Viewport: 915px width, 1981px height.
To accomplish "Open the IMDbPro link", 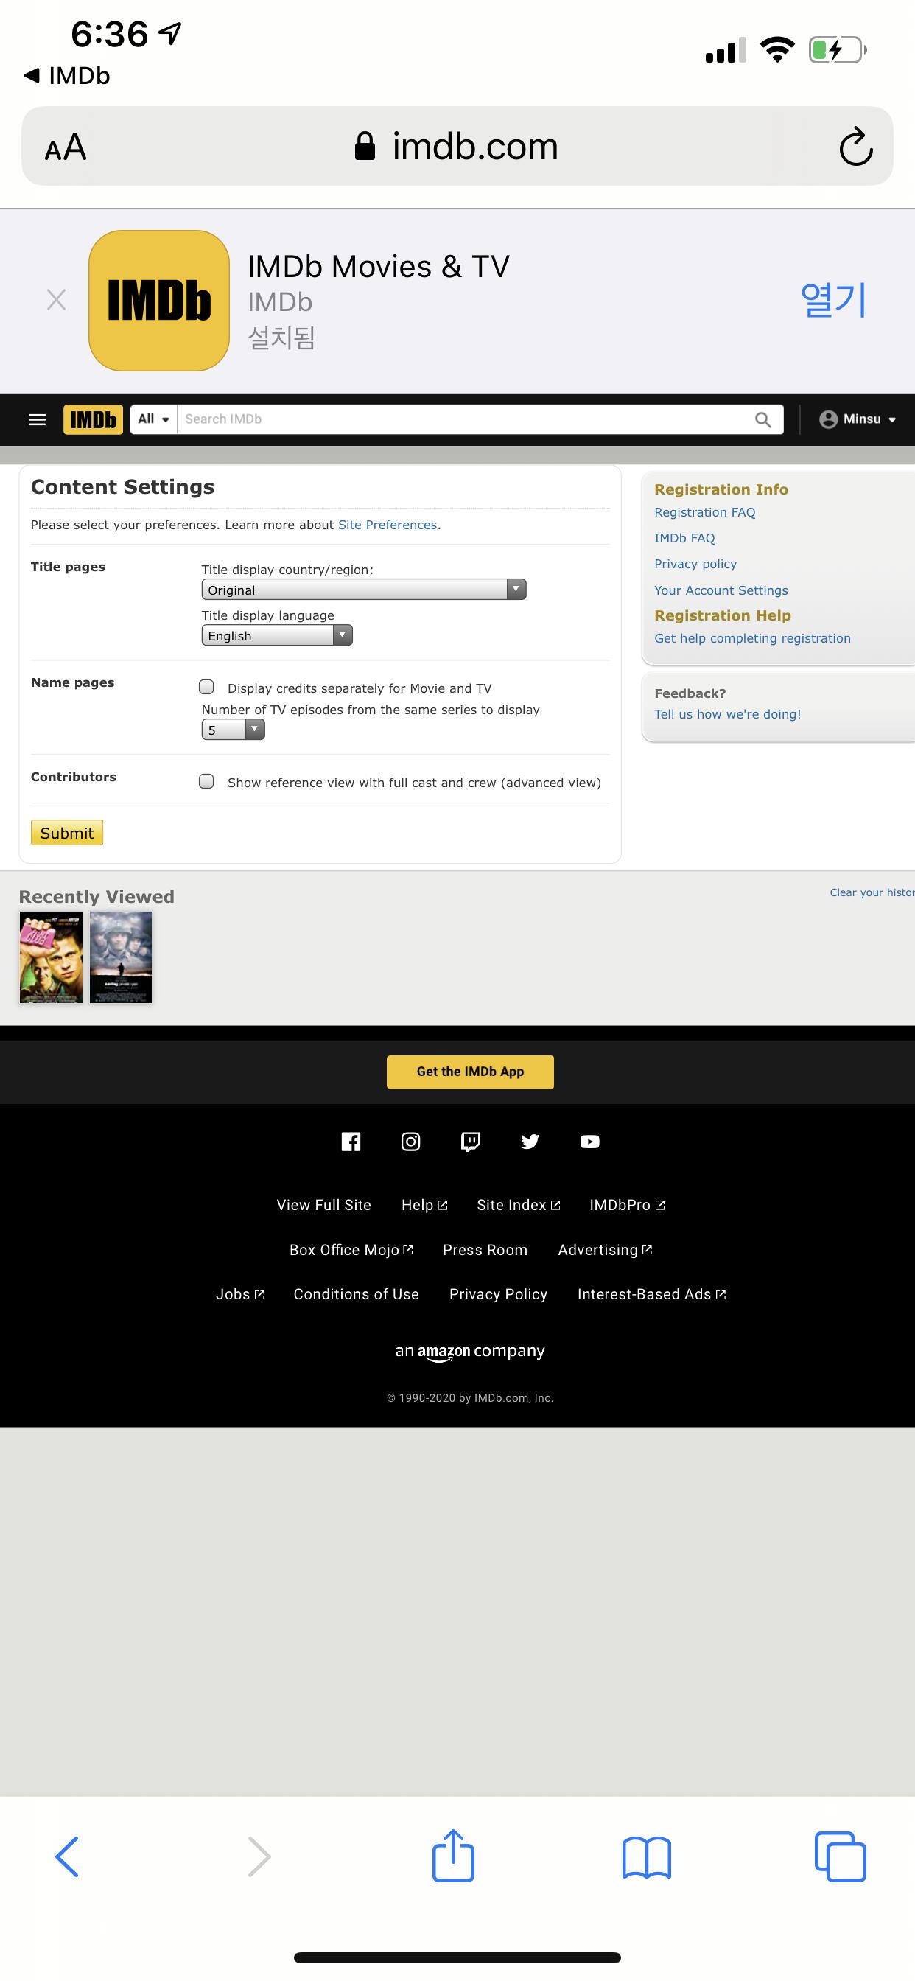I will point(628,1205).
